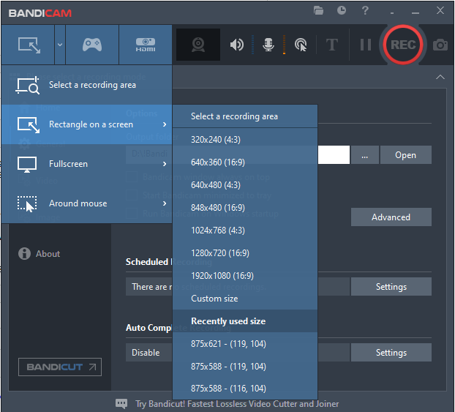
Task: Pick 320x240 (4:3) size
Action: click(245, 139)
